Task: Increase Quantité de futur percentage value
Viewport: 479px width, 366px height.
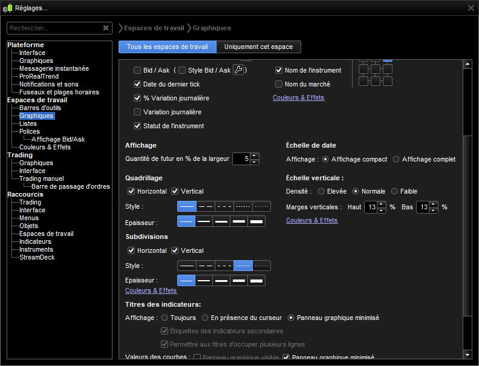Action: [255, 155]
